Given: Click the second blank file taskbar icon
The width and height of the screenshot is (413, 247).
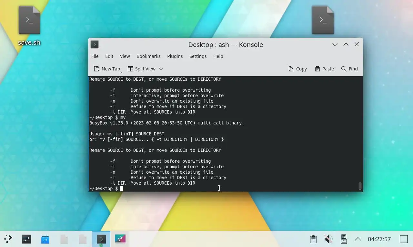Looking at the screenshot, I should (x=83, y=239).
